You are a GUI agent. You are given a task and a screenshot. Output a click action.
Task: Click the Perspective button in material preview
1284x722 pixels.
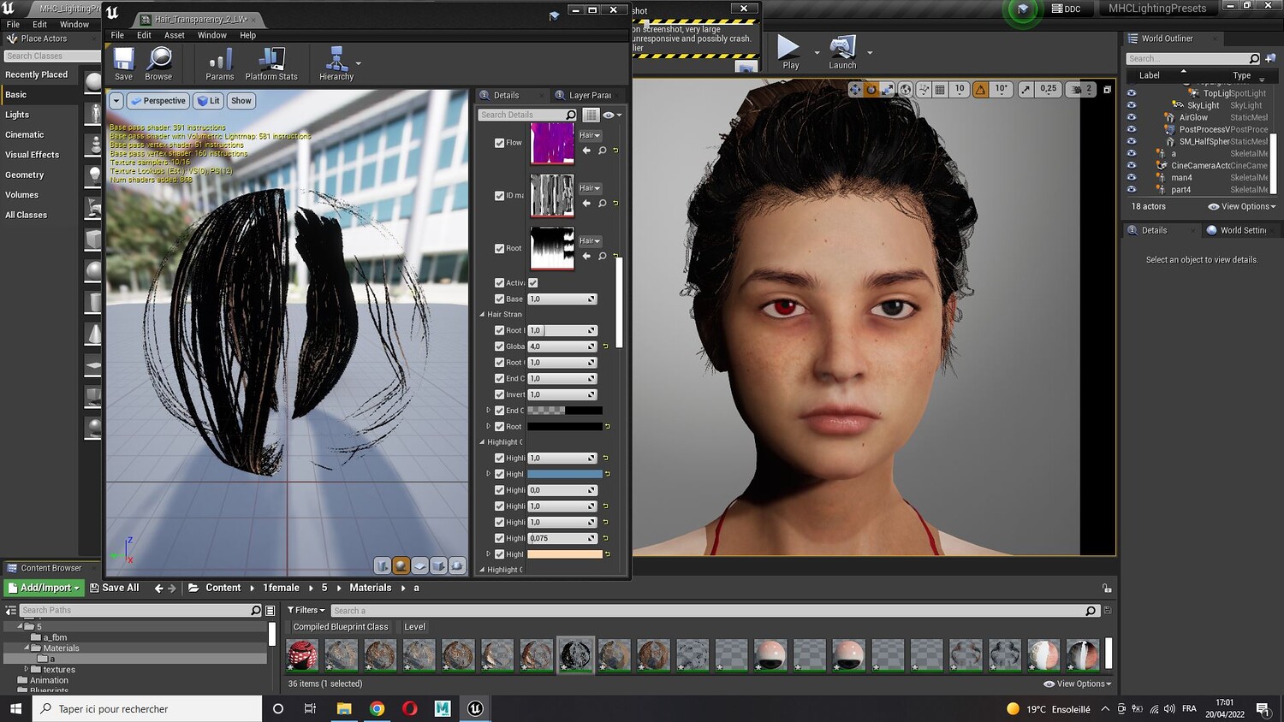pos(158,101)
